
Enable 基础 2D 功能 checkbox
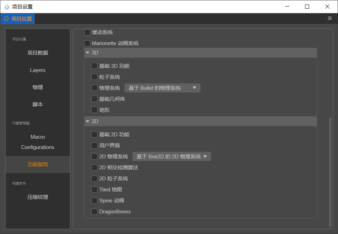[94, 135]
